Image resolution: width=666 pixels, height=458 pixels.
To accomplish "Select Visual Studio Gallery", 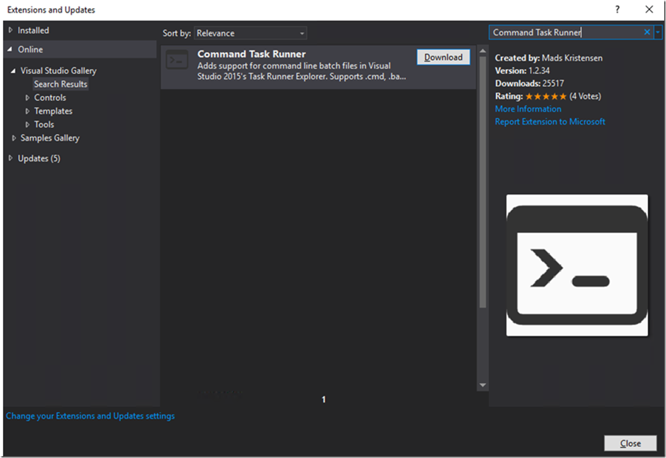I will [x=59, y=70].
